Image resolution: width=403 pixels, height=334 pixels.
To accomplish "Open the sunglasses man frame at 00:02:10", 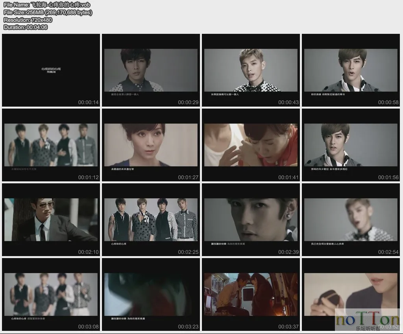I will (51, 220).
